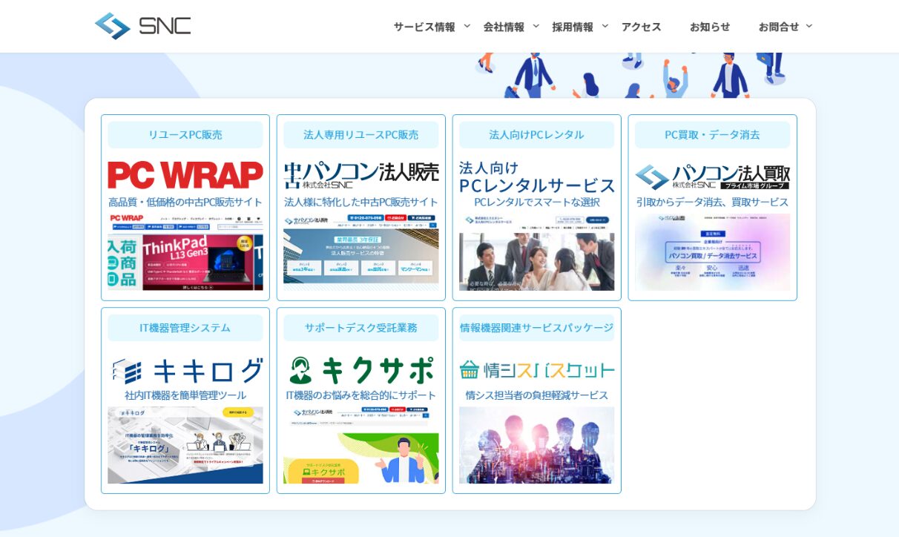Click the 社内IT機器を簡単管理ツール text
The height and width of the screenshot is (537, 899).
pos(185,395)
